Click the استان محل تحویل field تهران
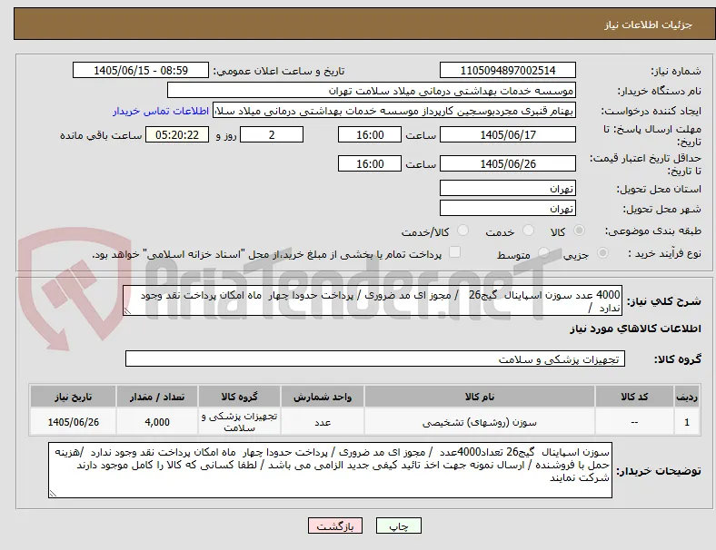716x550 pixels. pyautogui.click(x=508, y=188)
